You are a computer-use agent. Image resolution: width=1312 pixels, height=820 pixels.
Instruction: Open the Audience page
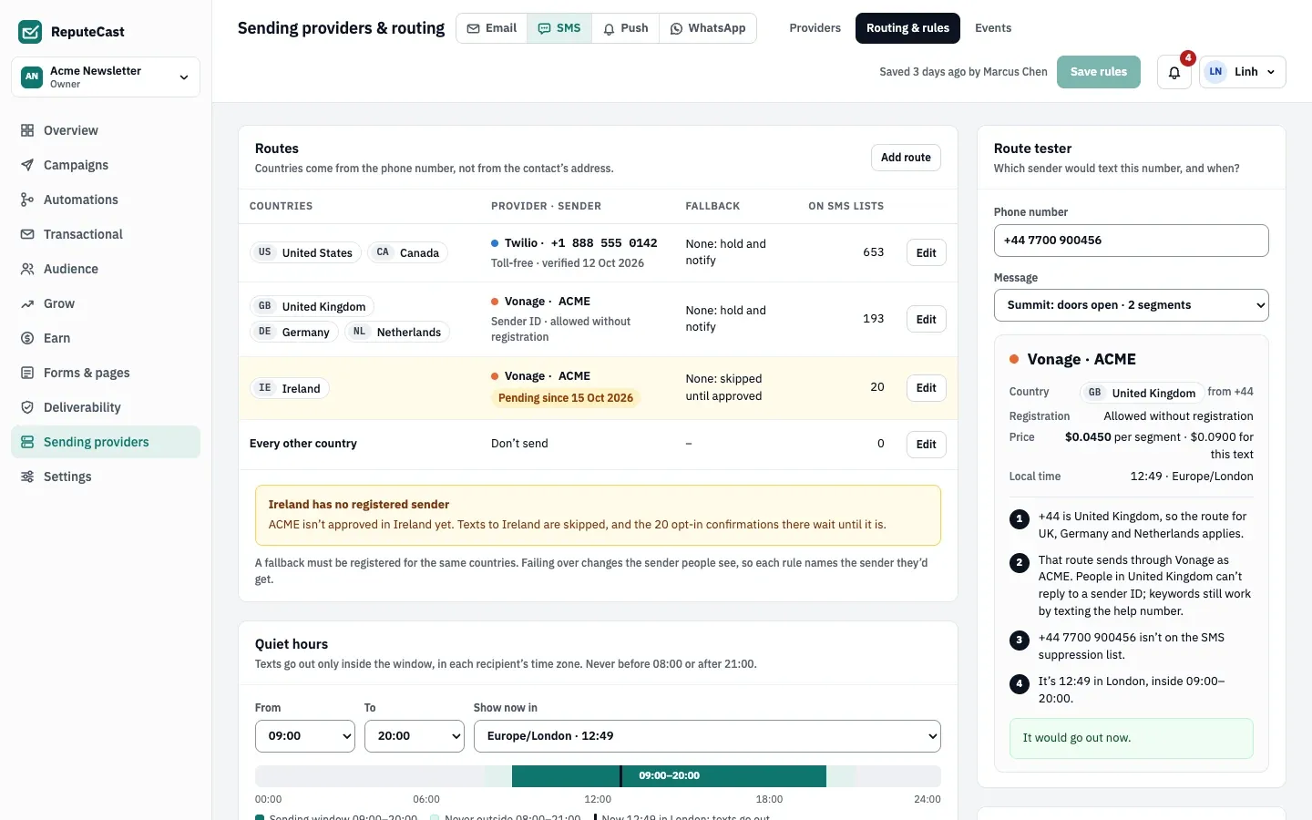point(106,269)
